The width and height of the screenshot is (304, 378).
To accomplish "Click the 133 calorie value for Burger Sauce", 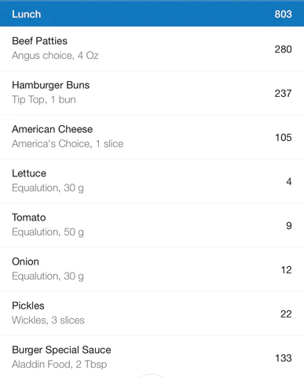I will click(x=284, y=358).
